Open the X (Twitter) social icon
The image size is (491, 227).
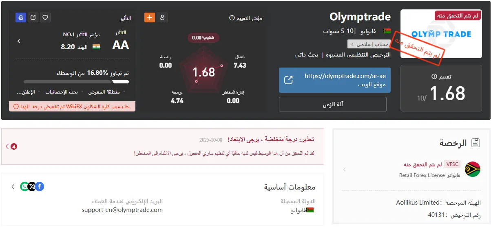point(32,187)
